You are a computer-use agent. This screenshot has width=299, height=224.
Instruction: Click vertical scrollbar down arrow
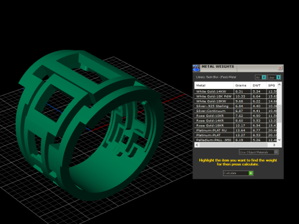tap(279, 140)
